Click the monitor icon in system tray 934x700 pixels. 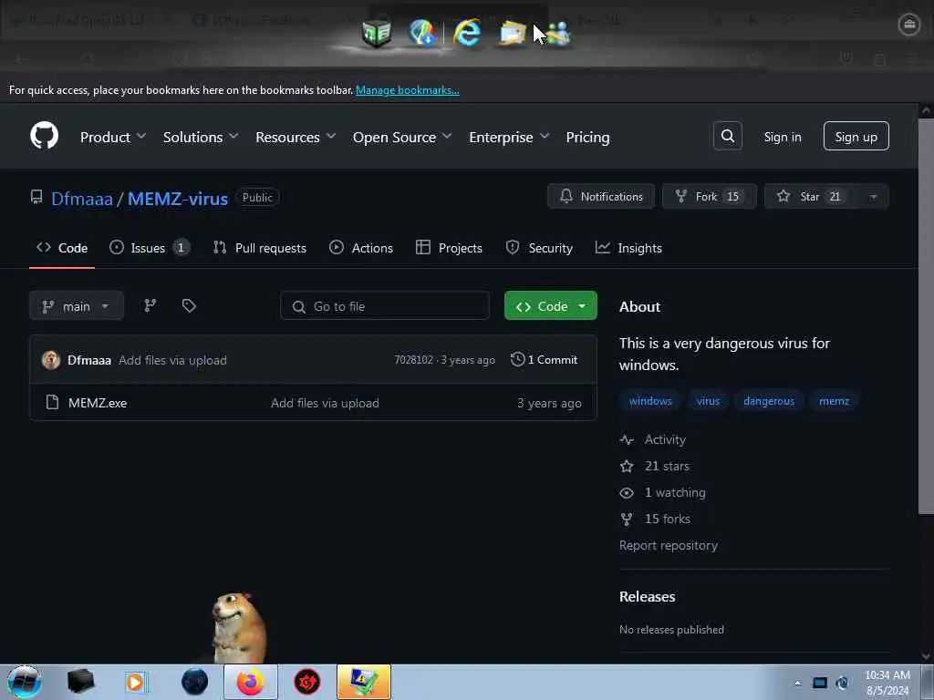(820, 683)
